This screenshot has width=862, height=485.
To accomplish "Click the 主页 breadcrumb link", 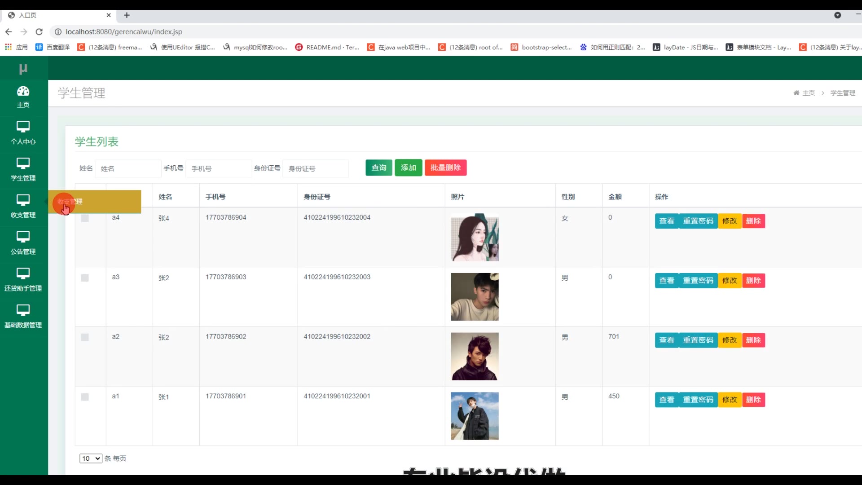I will pos(808,93).
